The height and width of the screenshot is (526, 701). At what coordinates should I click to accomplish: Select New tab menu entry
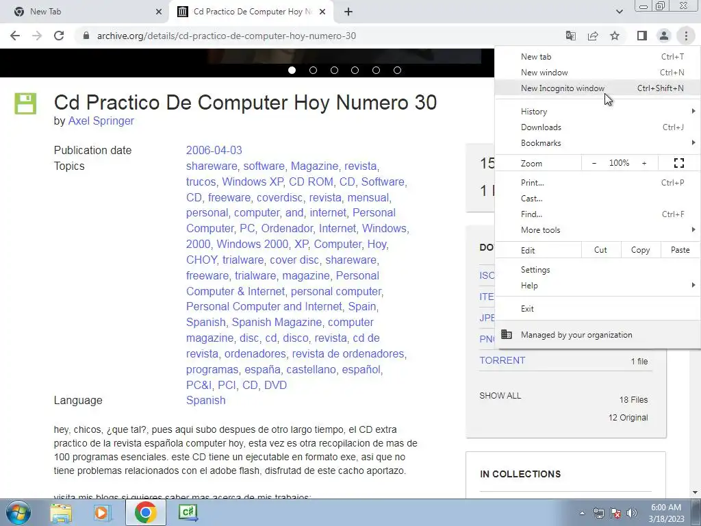597,57
